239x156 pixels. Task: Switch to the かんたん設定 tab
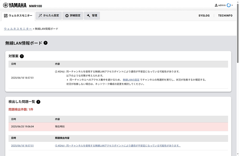[49, 16]
